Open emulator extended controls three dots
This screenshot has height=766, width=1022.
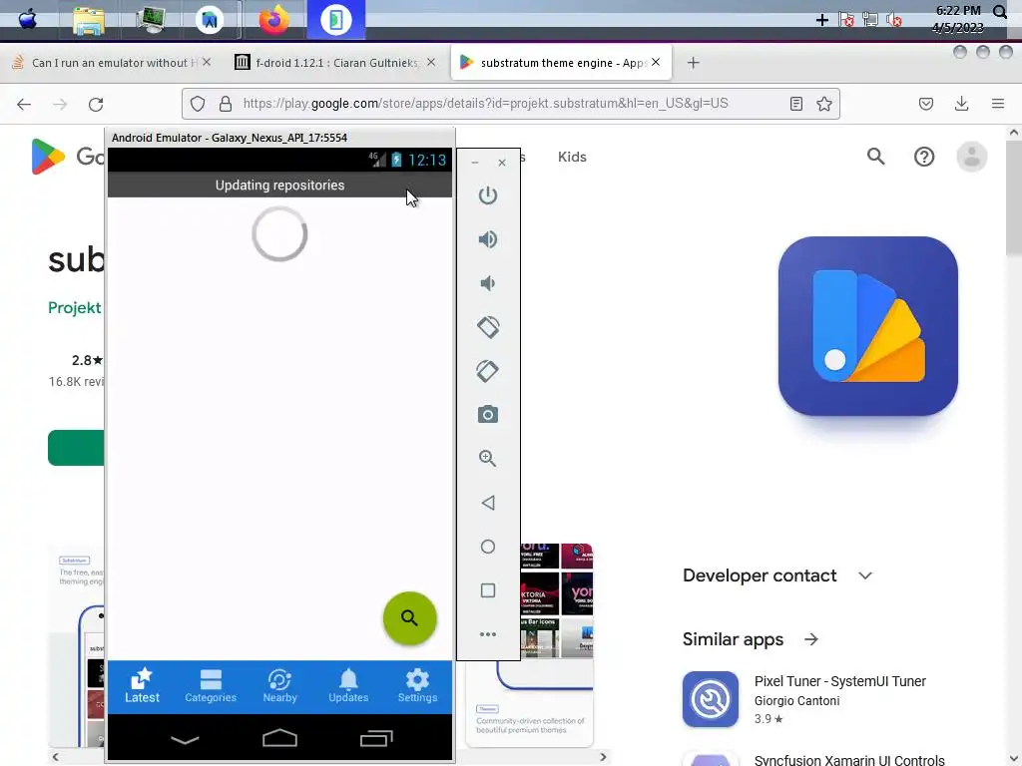coord(487,634)
